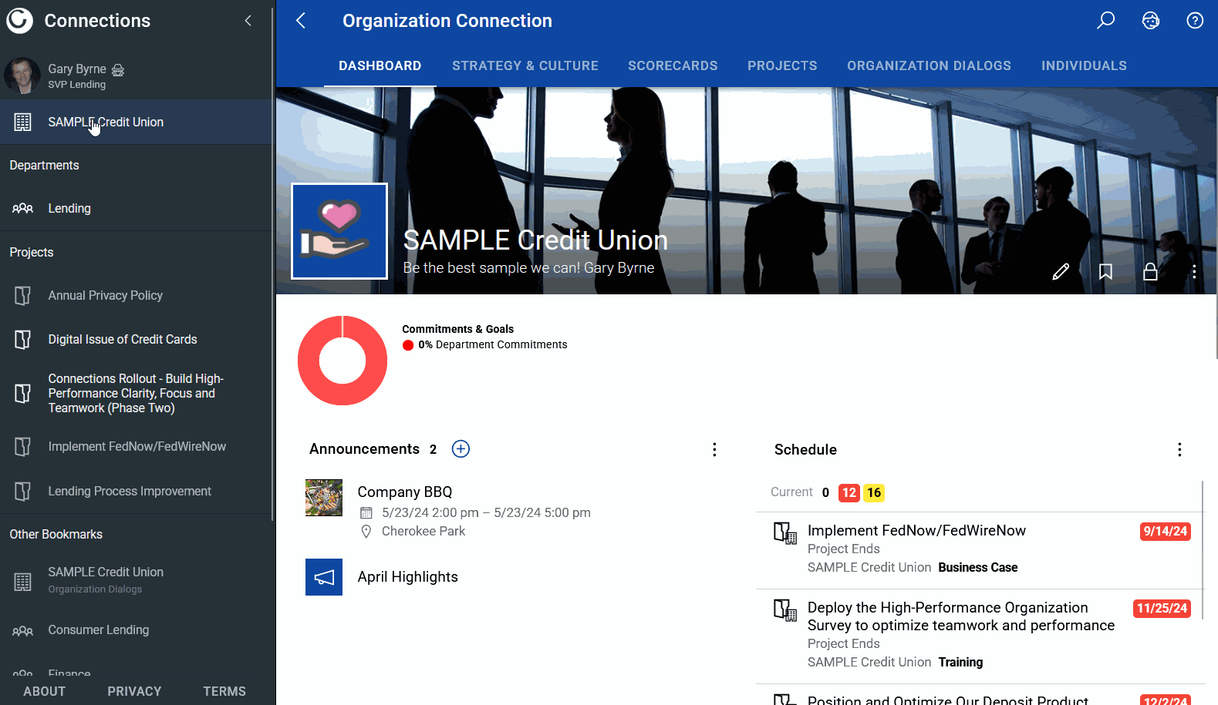Switch to the ORGANIZATION DIALOGS tab
The image size is (1218, 705).
(x=929, y=65)
